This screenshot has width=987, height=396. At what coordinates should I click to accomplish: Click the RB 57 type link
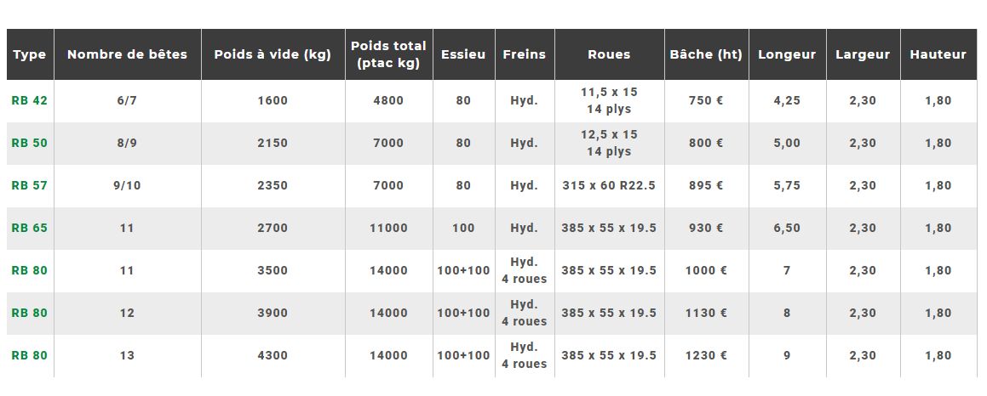click(30, 185)
